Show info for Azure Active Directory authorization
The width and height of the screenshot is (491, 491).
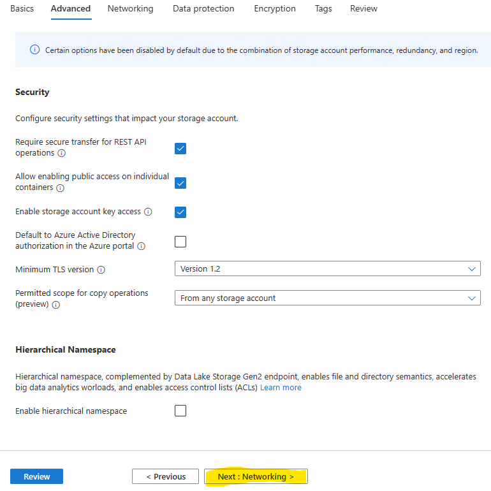(x=141, y=246)
